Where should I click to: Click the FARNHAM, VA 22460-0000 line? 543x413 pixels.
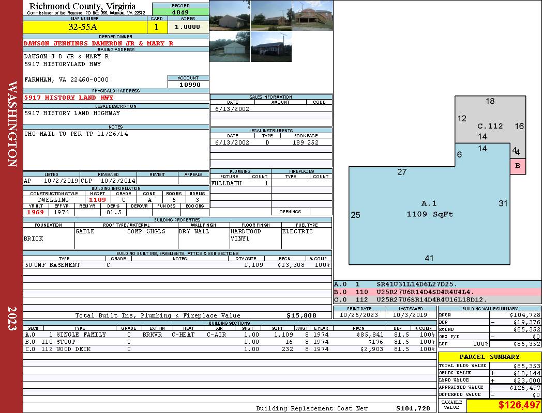point(66,80)
